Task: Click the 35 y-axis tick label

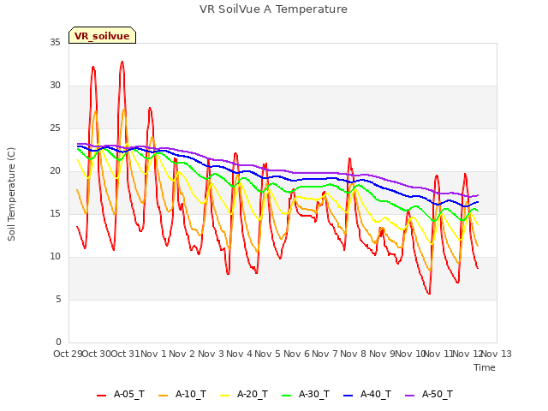Action: (x=55, y=43)
